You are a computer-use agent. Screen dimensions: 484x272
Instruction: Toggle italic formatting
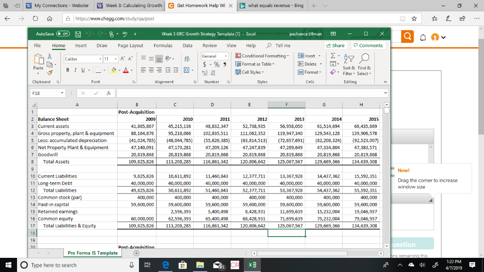75,69
